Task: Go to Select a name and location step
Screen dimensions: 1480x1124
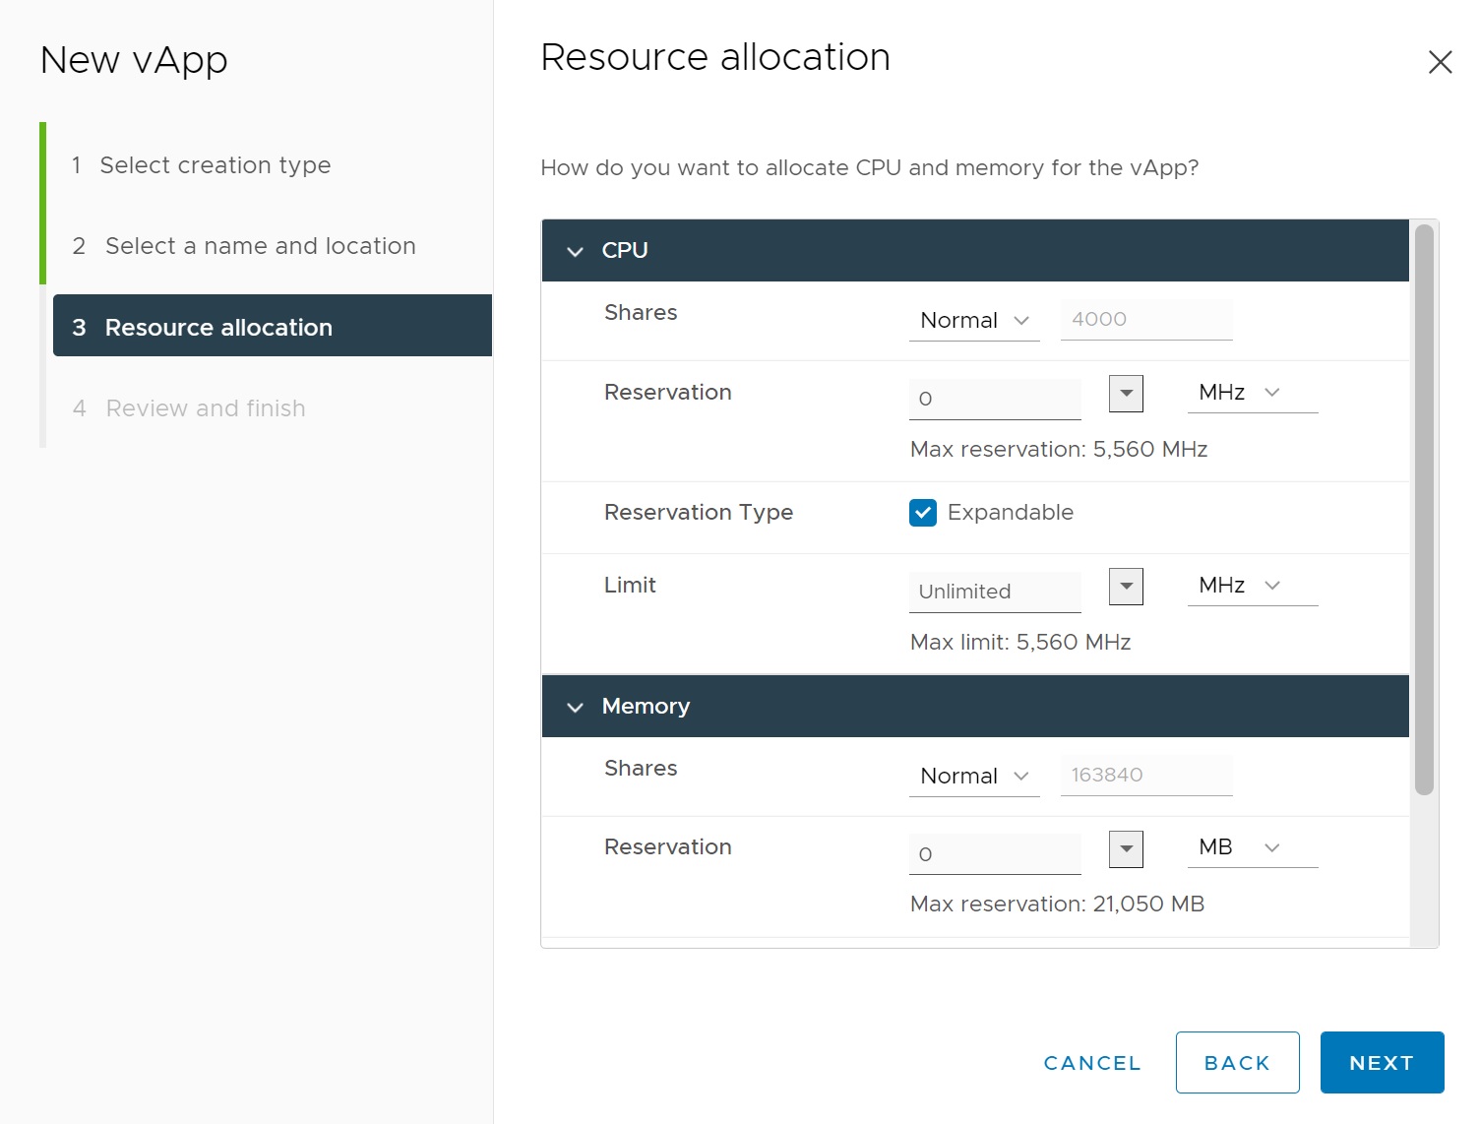Action: click(260, 246)
